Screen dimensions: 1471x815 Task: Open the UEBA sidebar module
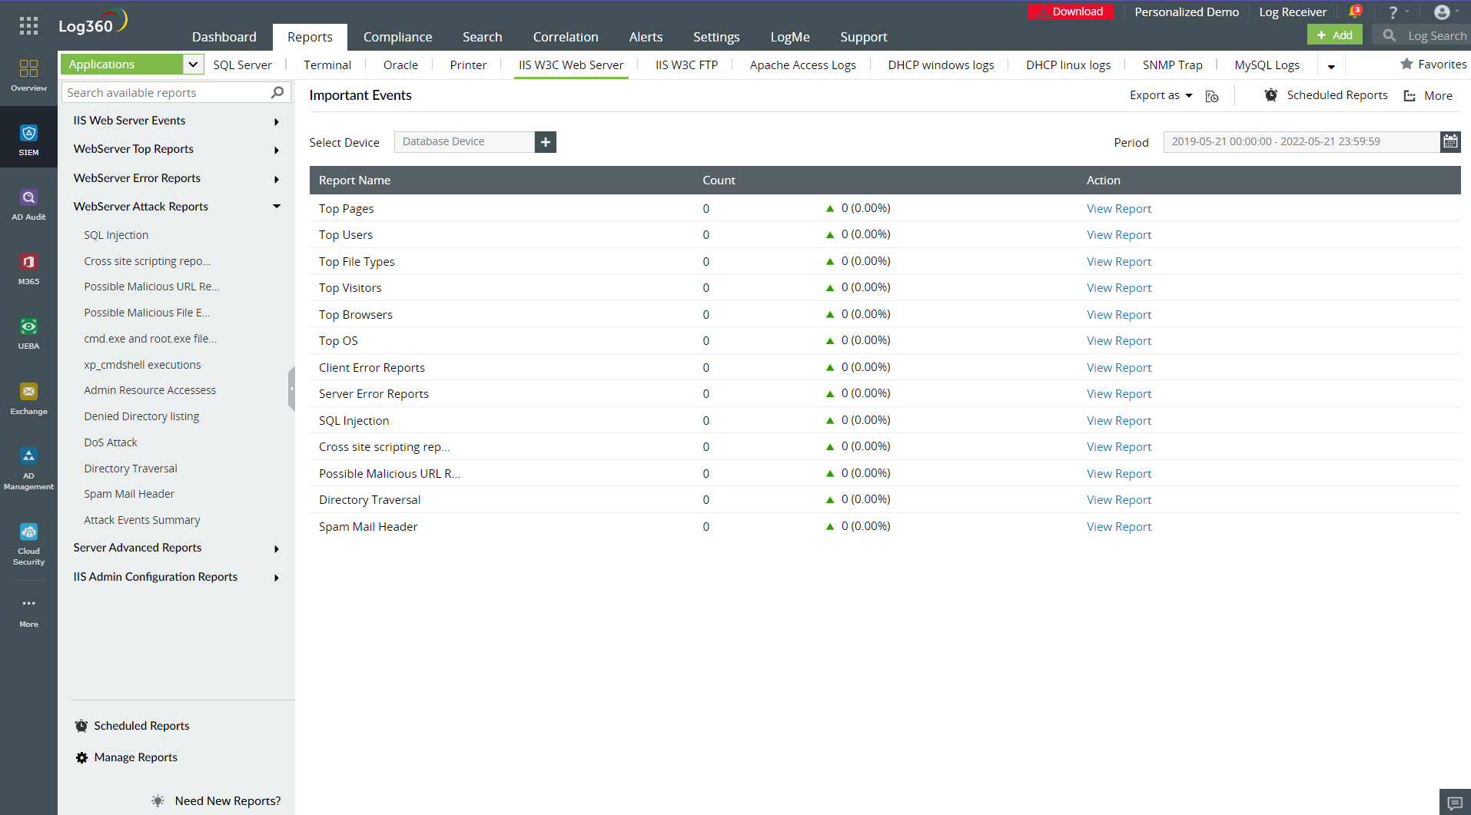click(28, 333)
